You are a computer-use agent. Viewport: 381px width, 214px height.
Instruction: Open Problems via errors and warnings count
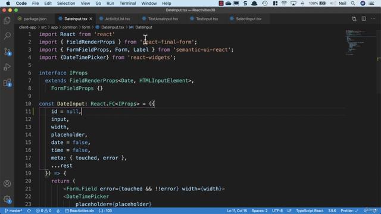pos(43,210)
